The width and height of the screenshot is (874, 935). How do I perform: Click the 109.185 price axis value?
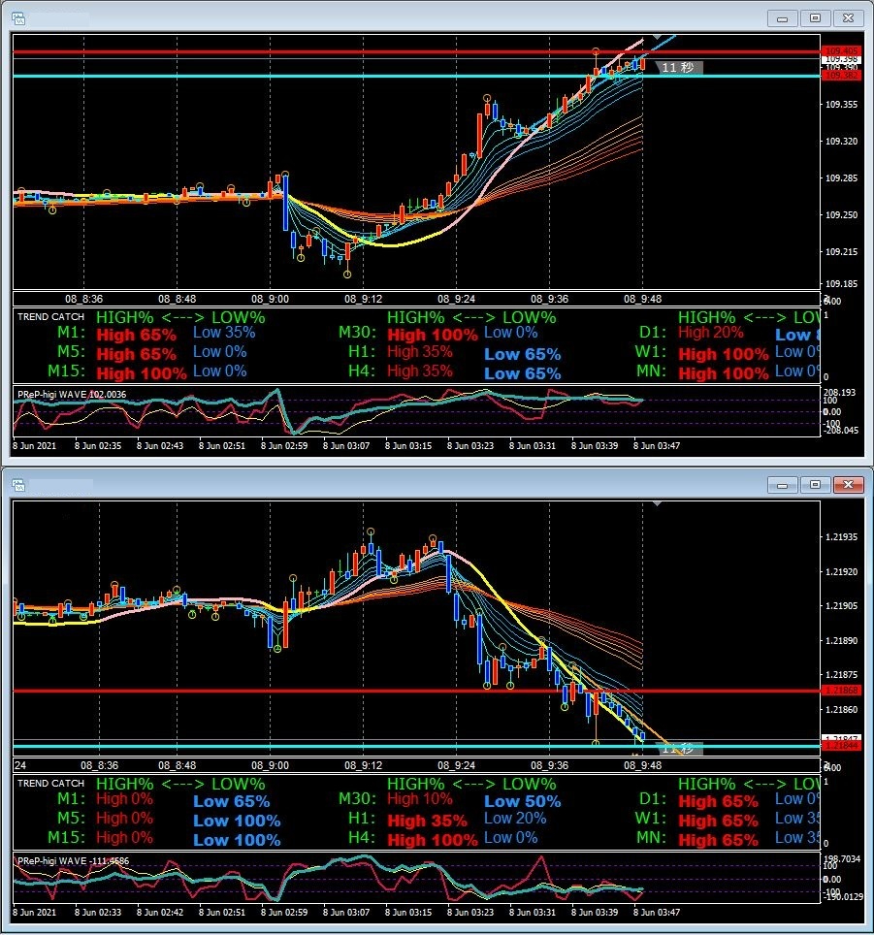(x=841, y=284)
